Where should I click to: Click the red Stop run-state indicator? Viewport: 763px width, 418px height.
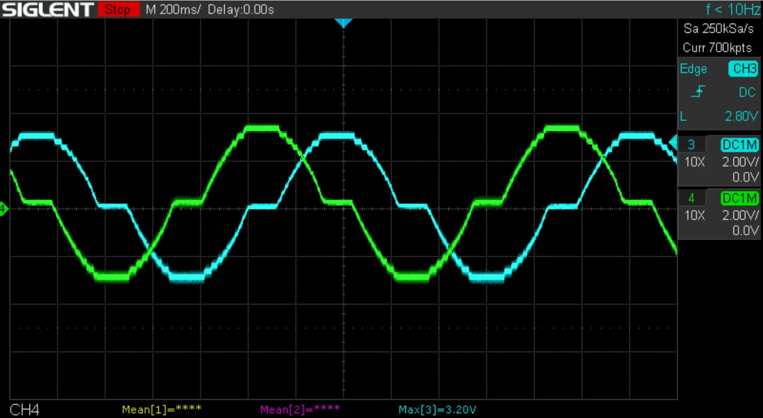(118, 10)
